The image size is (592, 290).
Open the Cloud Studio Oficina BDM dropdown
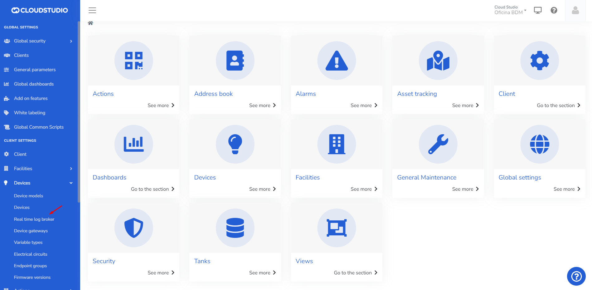tap(510, 10)
